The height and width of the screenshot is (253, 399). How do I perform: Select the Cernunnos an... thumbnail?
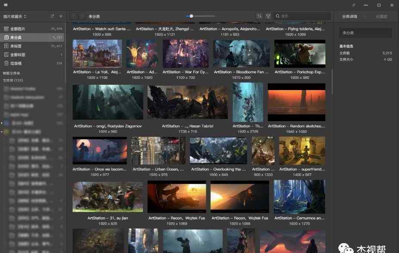coord(299,197)
